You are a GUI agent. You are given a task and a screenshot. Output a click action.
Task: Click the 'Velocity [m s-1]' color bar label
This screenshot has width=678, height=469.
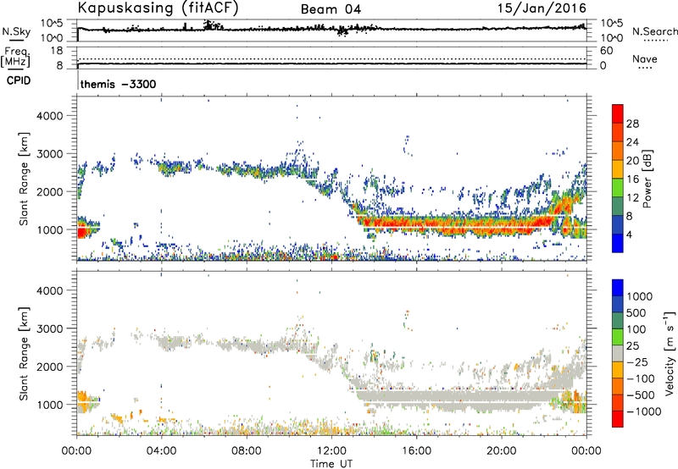[670, 353]
